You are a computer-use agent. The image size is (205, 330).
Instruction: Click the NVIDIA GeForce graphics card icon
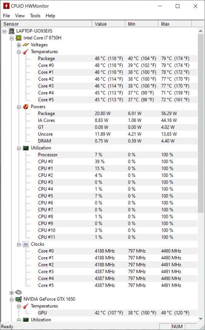point(19,299)
